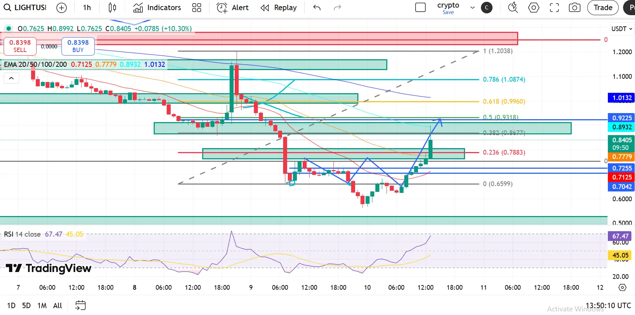635x315 pixels.
Task: Select the RSI 45.05 yellow value label
Action: 620,255
